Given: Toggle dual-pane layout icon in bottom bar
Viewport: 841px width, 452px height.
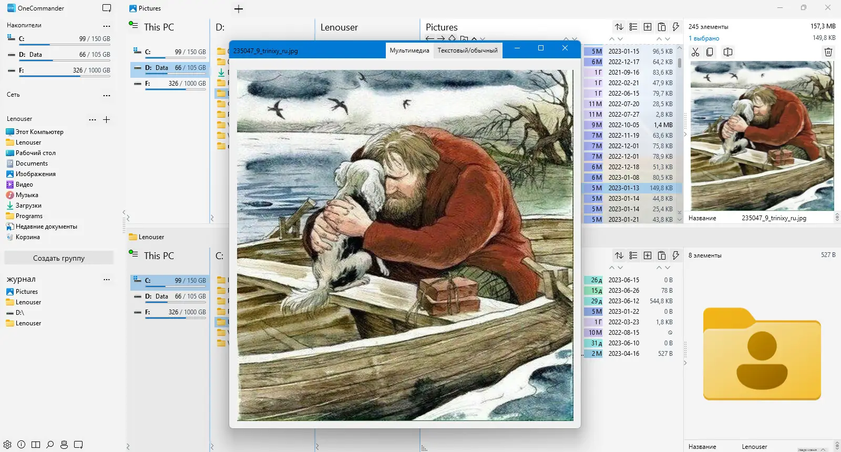Looking at the screenshot, I should (x=36, y=445).
